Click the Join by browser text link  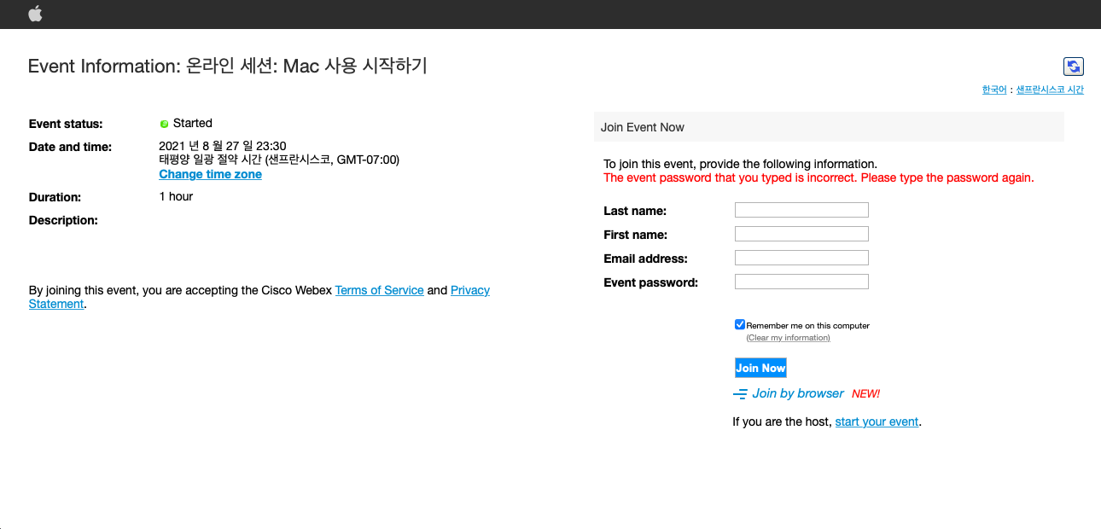coord(798,393)
